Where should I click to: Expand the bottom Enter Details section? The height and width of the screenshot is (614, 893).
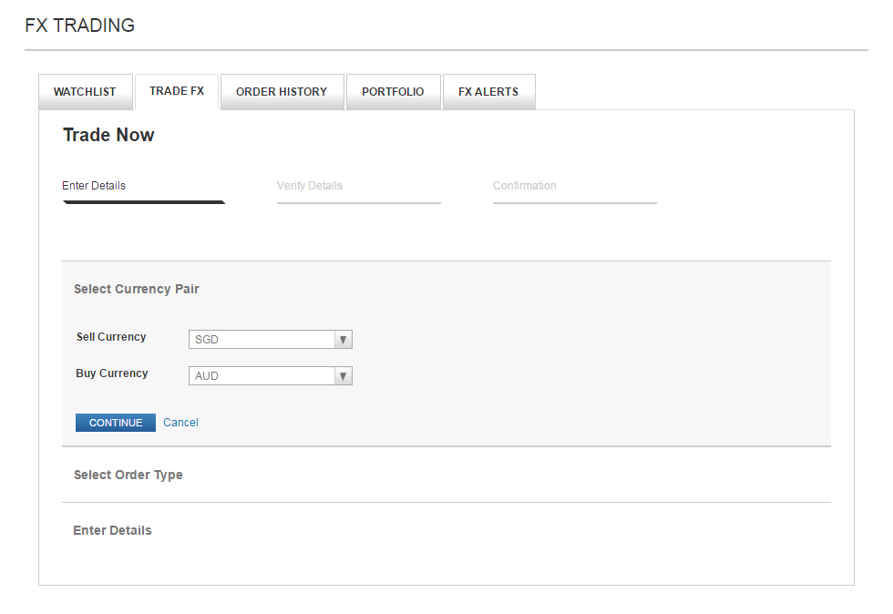tap(112, 530)
